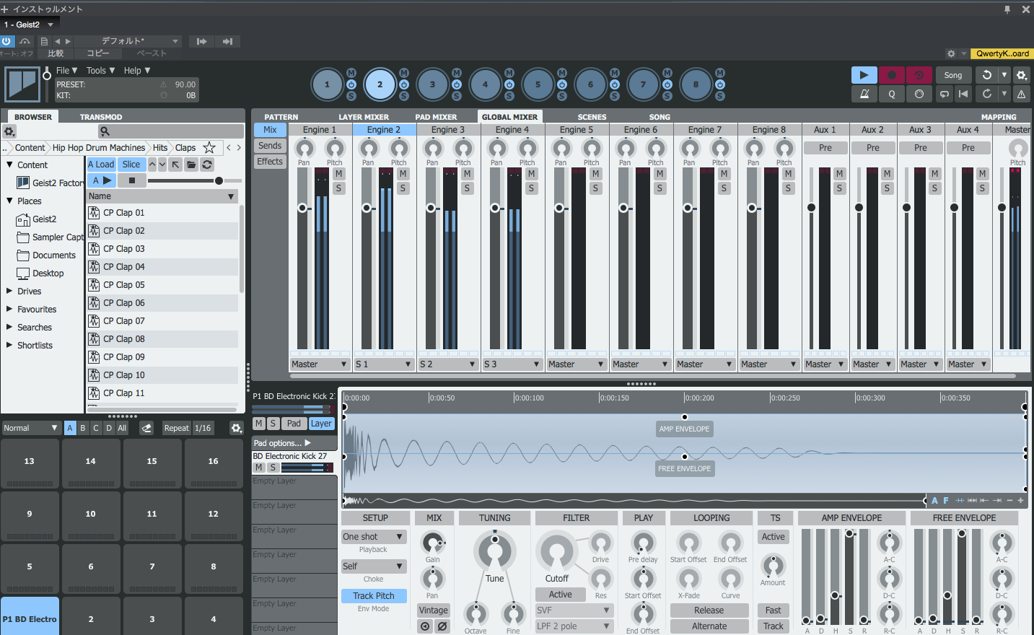Viewport: 1034px width, 635px height.
Task: Add Claps folder to favourites star
Action: [209, 147]
